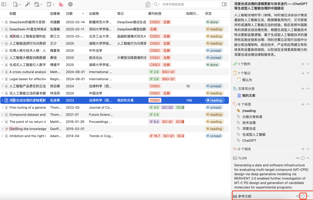Open the New Note dropdown
This screenshot has width=313, height=200.
(50, 4)
